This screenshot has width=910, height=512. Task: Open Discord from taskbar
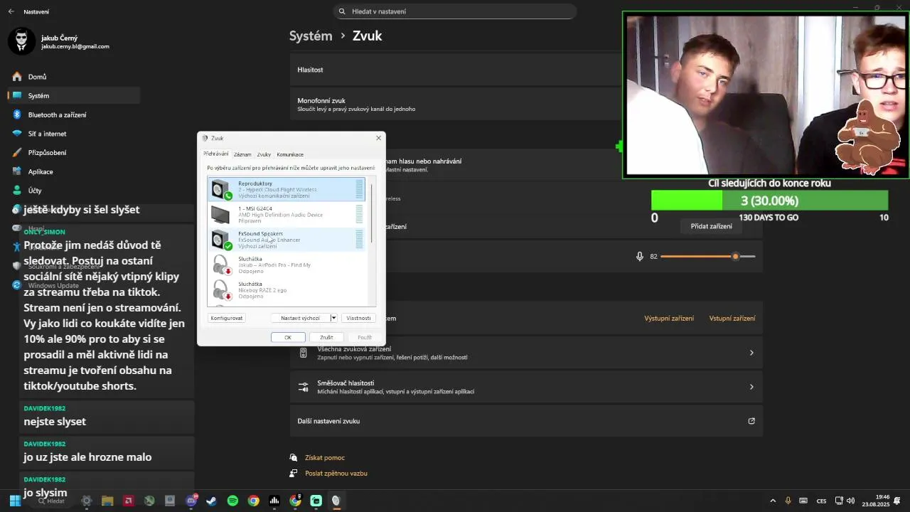click(x=191, y=501)
